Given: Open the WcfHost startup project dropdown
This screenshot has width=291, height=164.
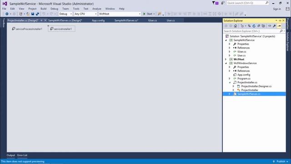Looking at the screenshot, I should pyautogui.click(x=120, y=14).
